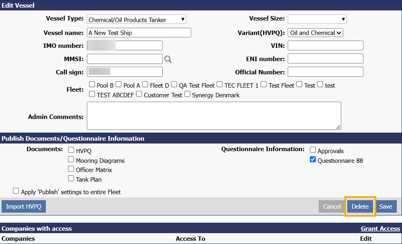Click the Save button
Screen dimensions: 402x244
point(385,207)
